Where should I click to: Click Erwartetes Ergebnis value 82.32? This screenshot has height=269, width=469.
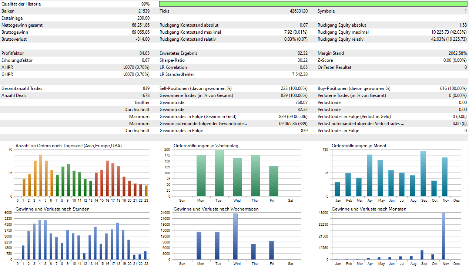[x=303, y=53]
